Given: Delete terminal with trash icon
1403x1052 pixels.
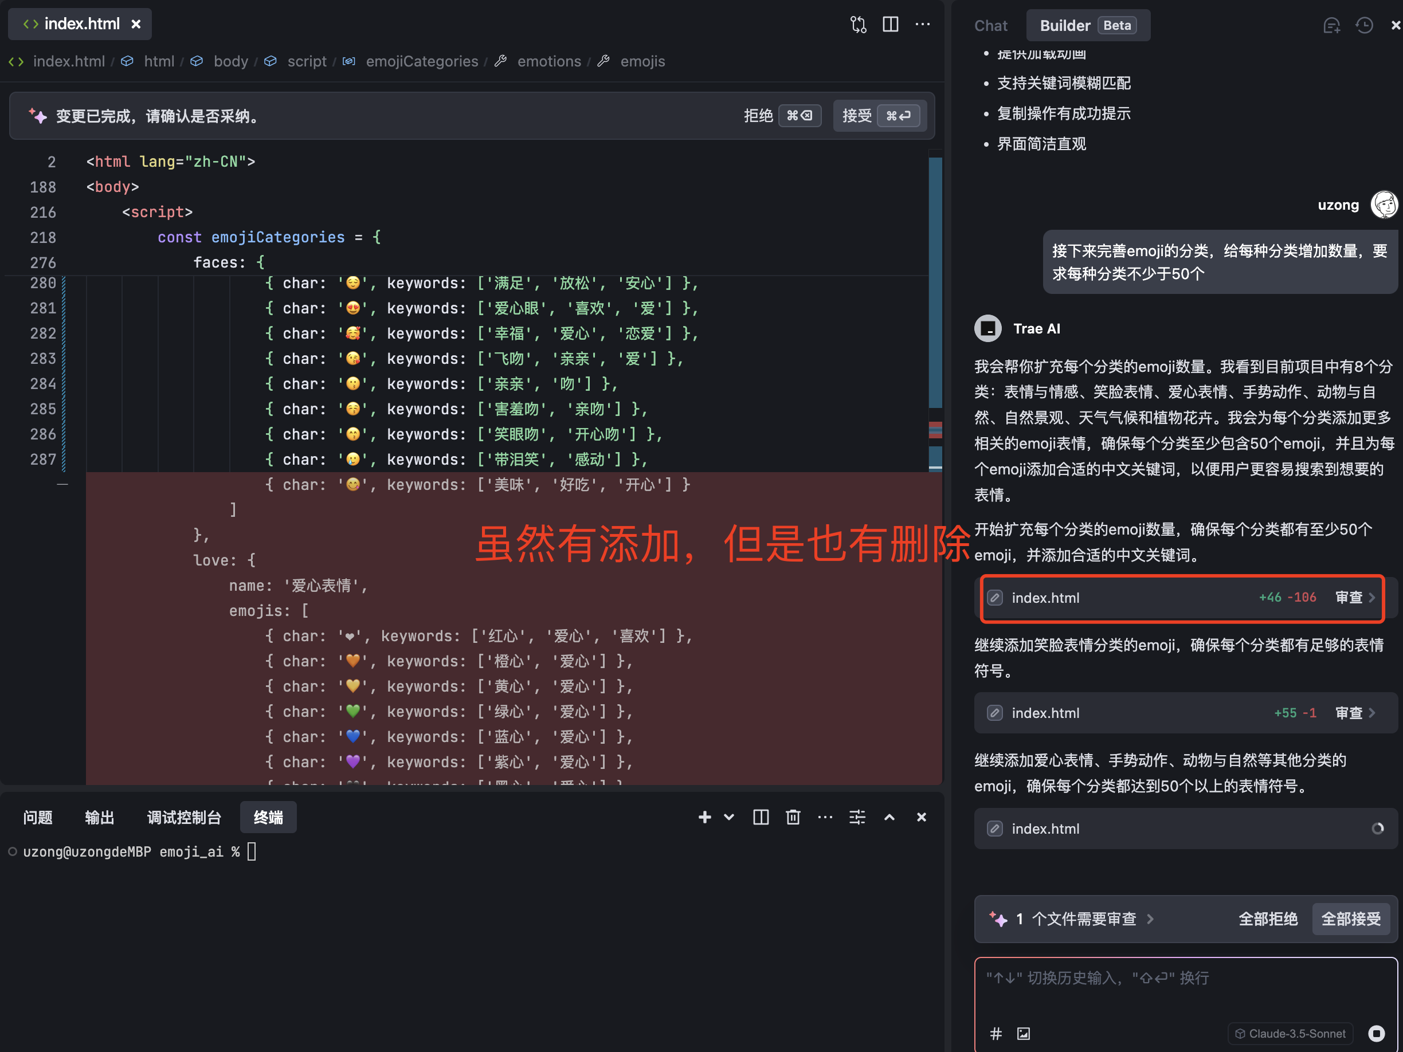Looking at the screenshot, I should click(793, 817).
